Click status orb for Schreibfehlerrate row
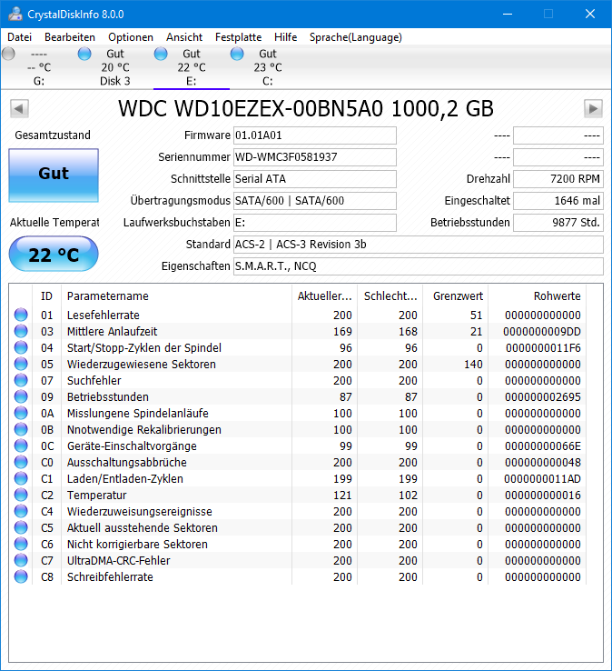The height and width of the screenshot is (671, 612). (21, 576)
